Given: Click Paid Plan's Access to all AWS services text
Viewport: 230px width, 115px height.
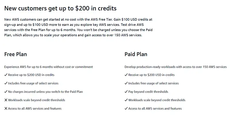Looking at the screenshot, I should point(155,108).
